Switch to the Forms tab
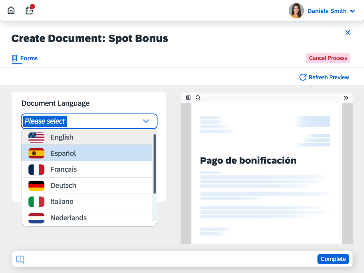 29,58
